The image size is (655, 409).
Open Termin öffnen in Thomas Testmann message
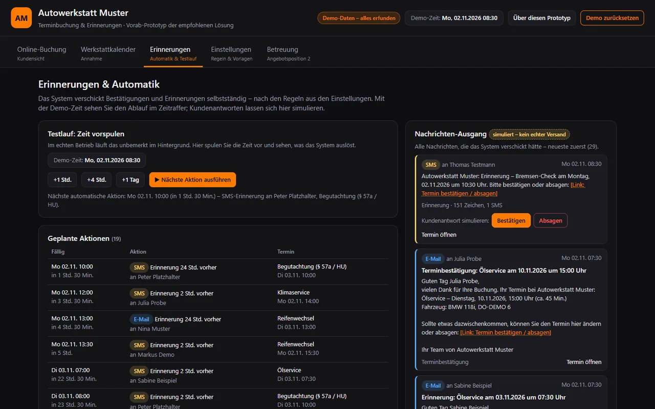(x=439, y=235)
